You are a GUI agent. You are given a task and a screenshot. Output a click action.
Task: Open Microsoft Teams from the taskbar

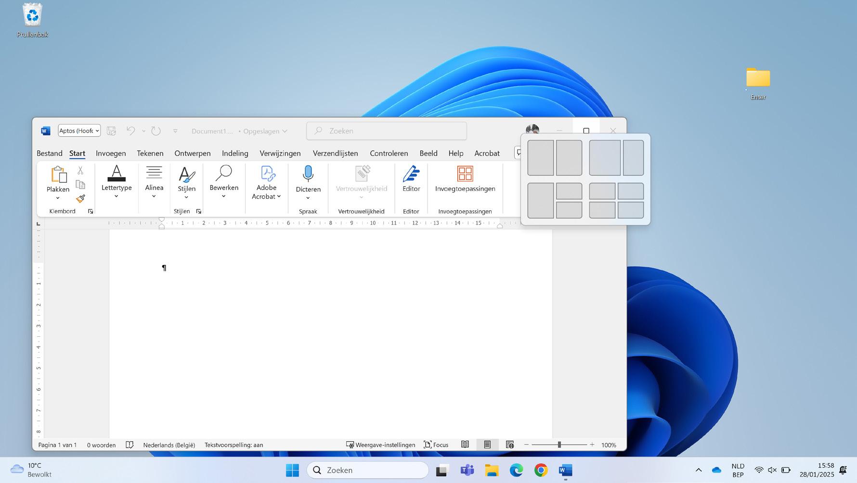467,470
